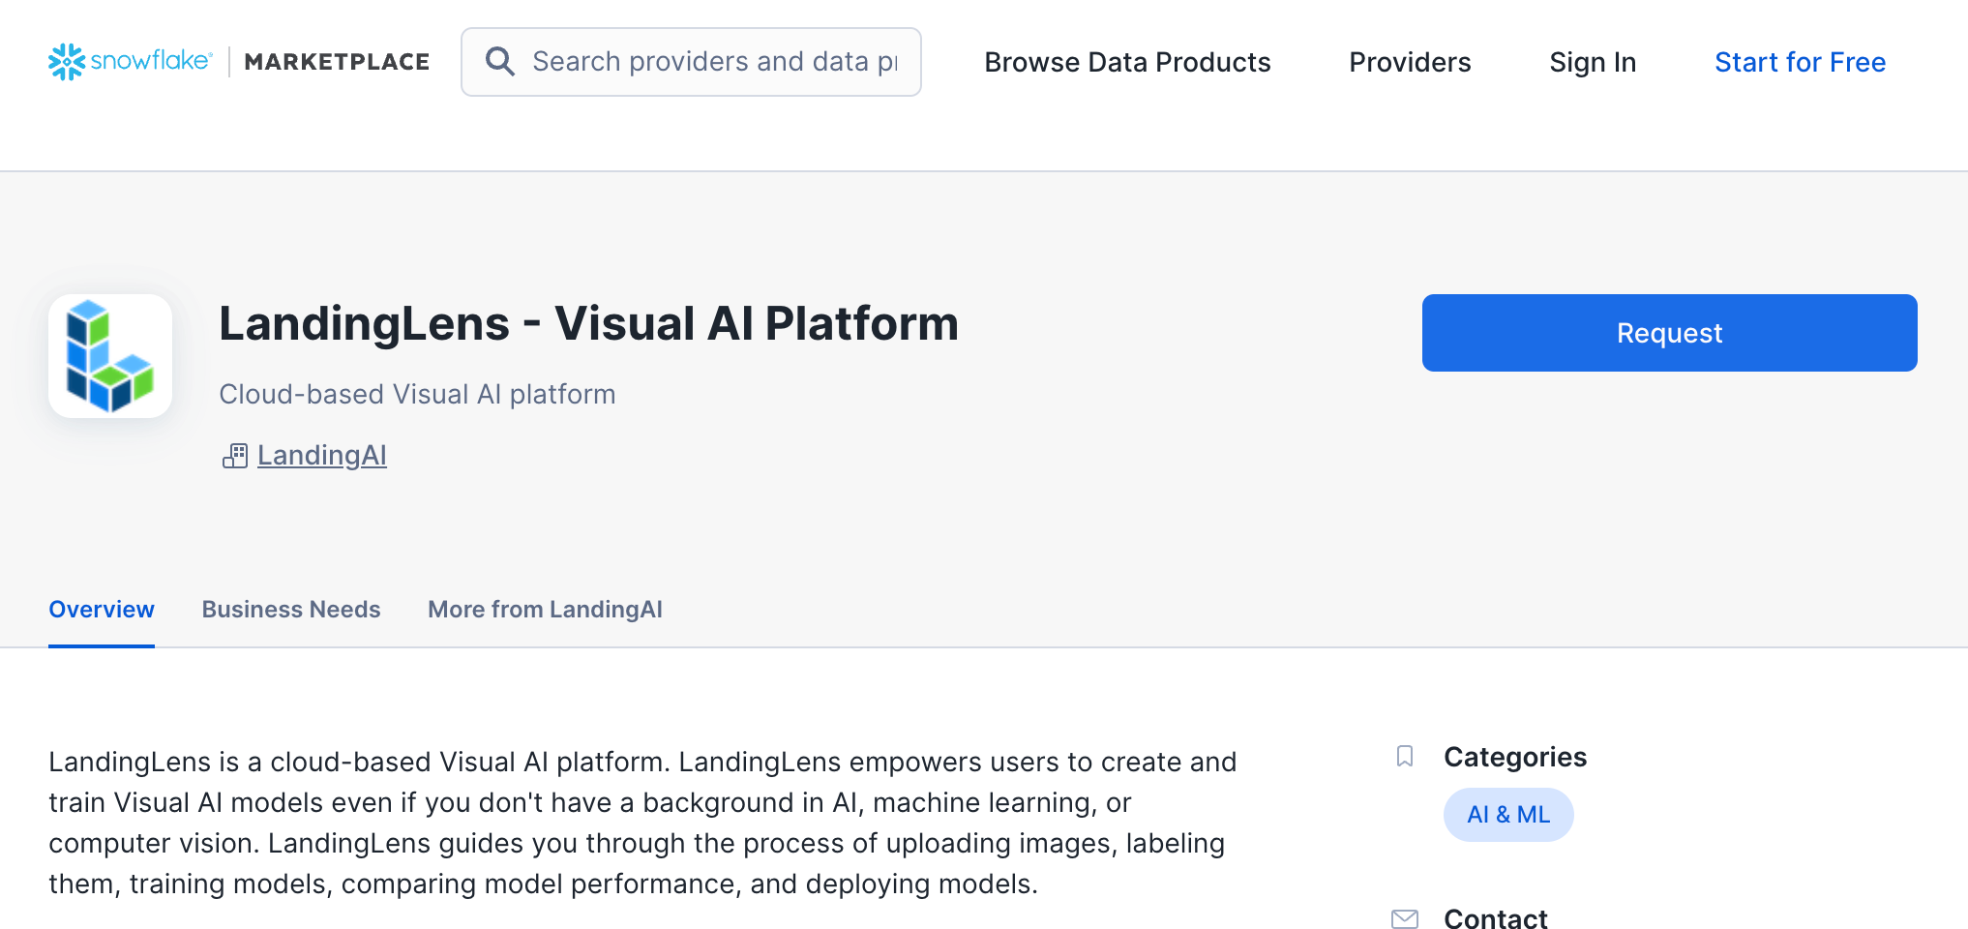1968x929 pixels.
Task: Switch to the Business Needs tab
Action: (x=290, y=609)
